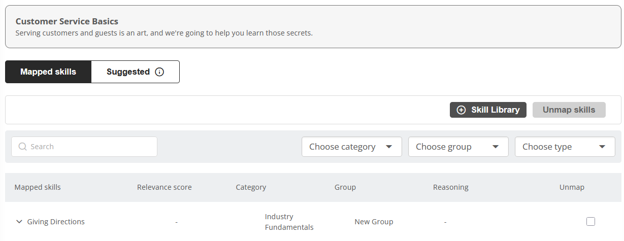Open the Choose group dropdown
This screenshot has height=241, width=624.
pyautogui.click(x=458, y=147)
